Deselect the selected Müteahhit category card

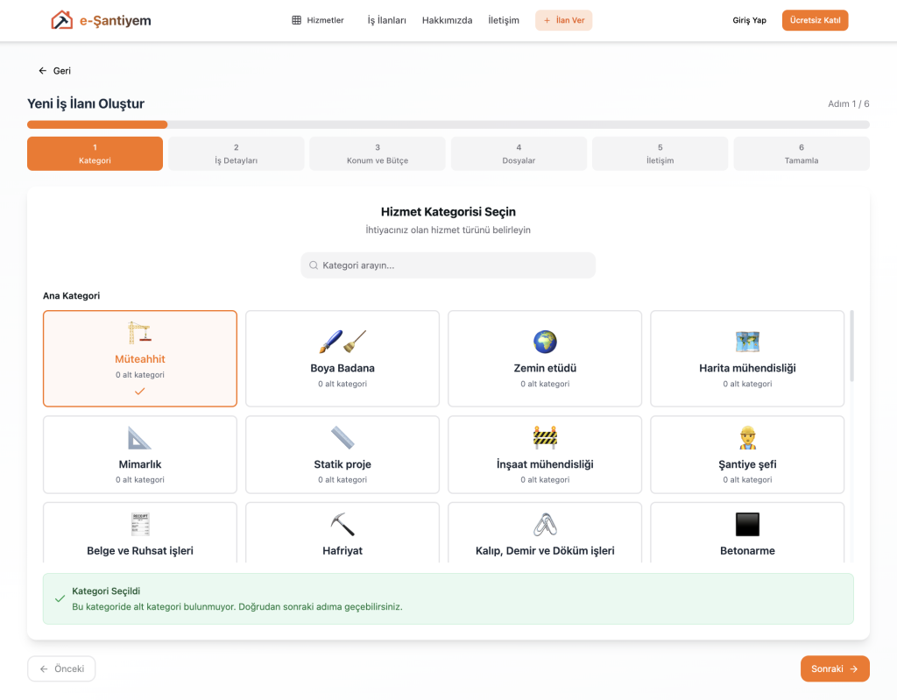tap(139, 359)
